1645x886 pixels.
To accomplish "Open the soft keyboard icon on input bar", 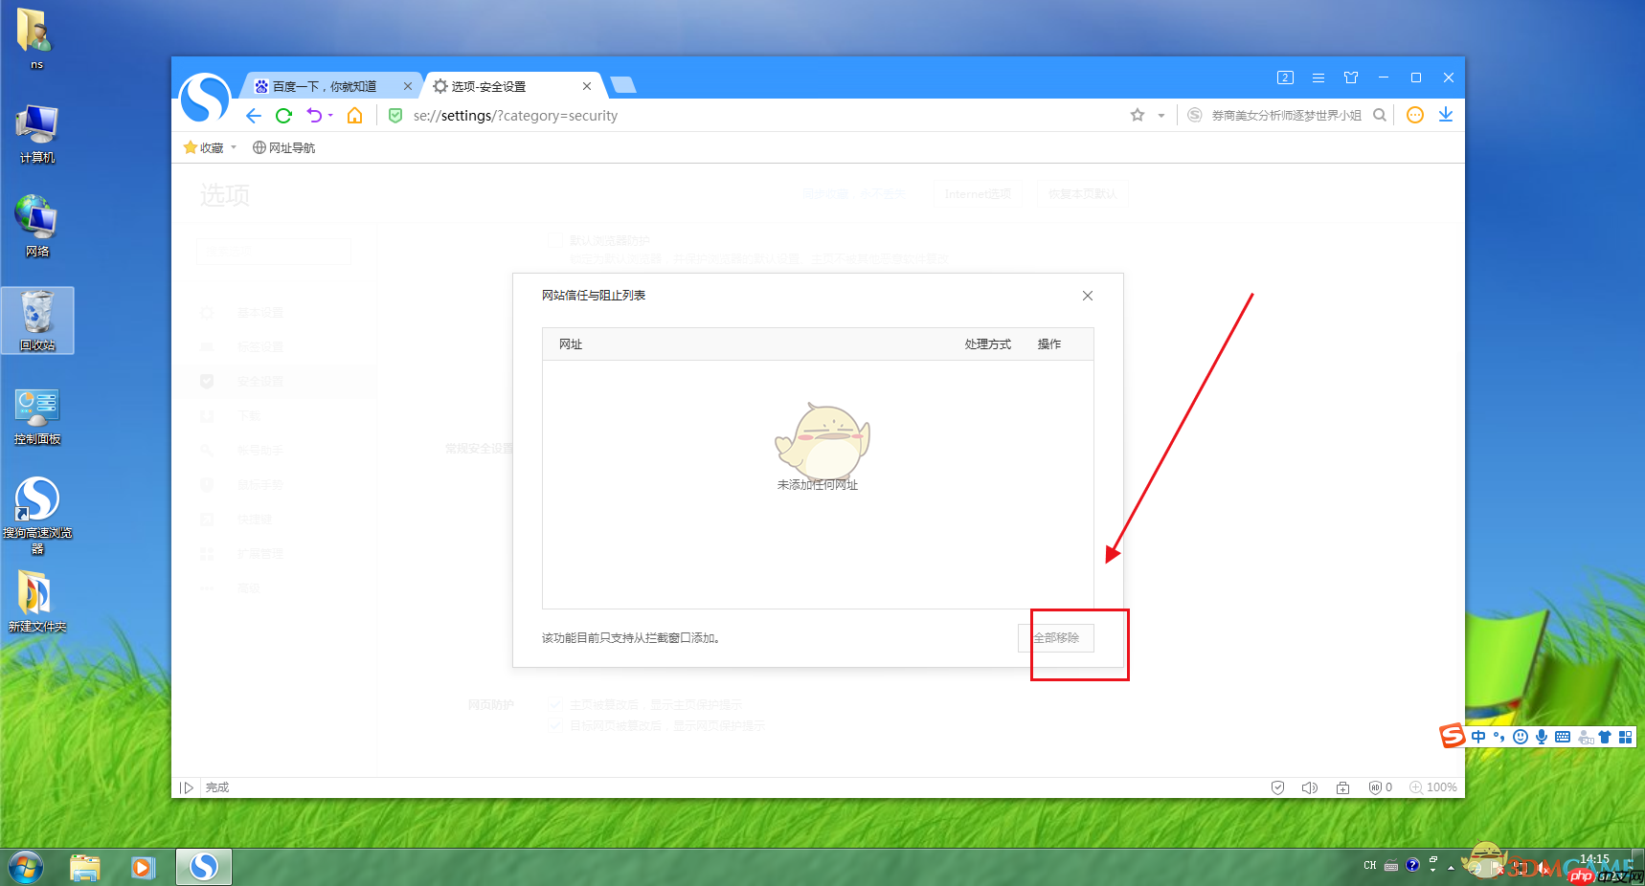I will coord(1562,737).
